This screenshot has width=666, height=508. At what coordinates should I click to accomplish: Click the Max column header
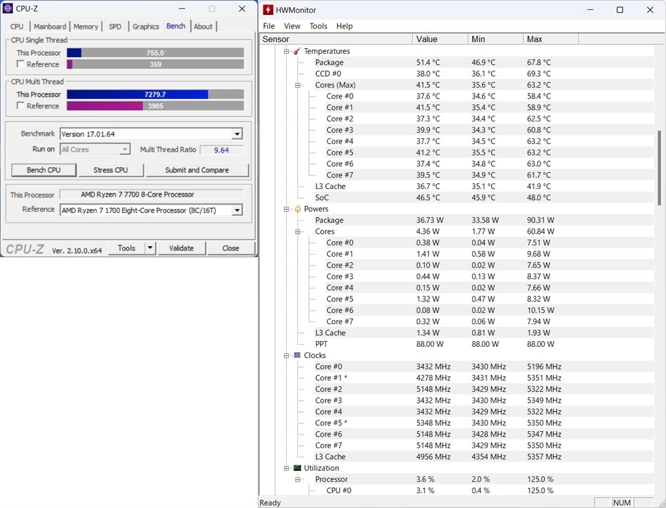pos(551,39)
